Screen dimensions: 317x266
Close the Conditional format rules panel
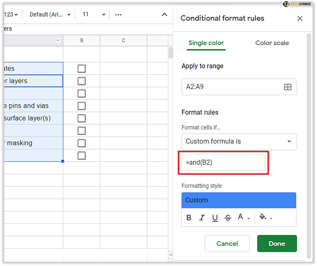(x=300, y=19)
